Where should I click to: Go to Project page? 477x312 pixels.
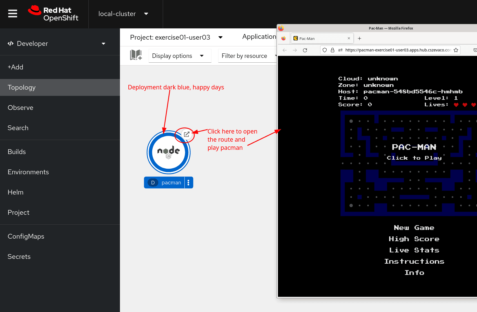[60, 212]
